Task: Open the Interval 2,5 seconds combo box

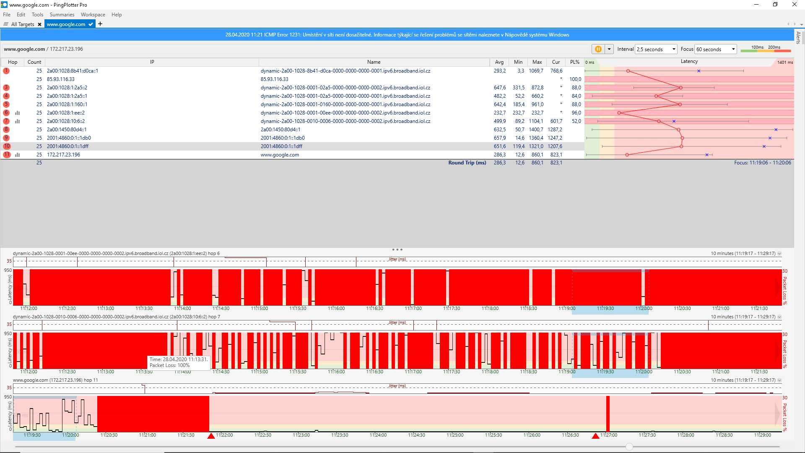Action: click(656, 49)
